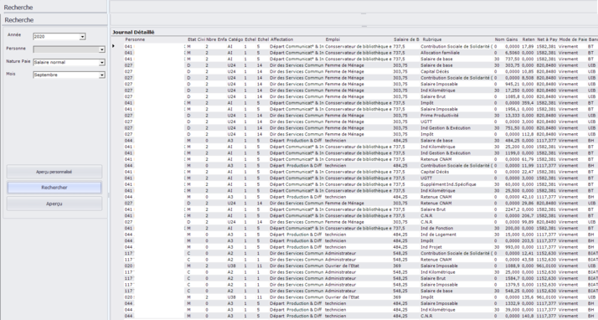This screenshot has height=320, width=598.
Task: Click the Affectation column header
Action: tap(281, 39)
